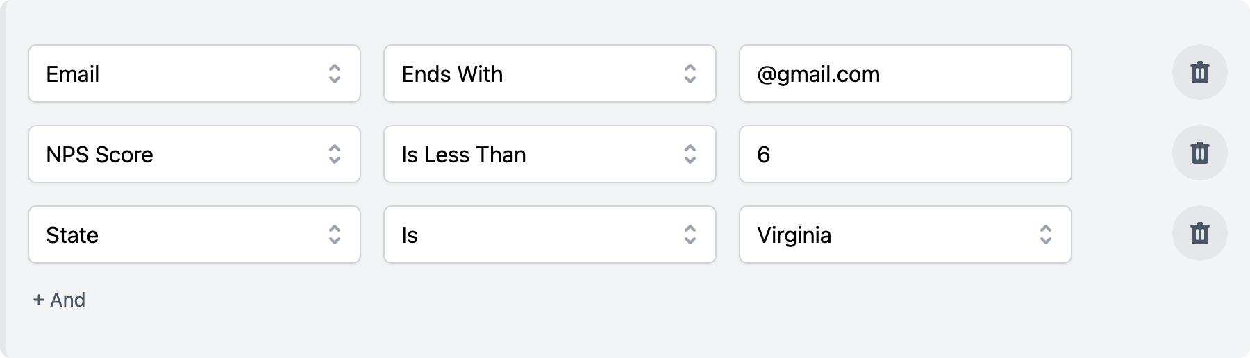This screenshot has width=1250, height=358.
Task: Click the chevron arrows on the Email selector
Action: click(x=335, y=74)
